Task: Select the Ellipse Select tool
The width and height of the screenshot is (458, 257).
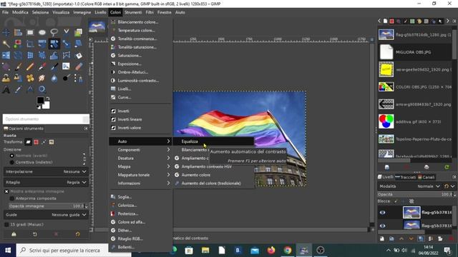Action: [x=42, y=32]
